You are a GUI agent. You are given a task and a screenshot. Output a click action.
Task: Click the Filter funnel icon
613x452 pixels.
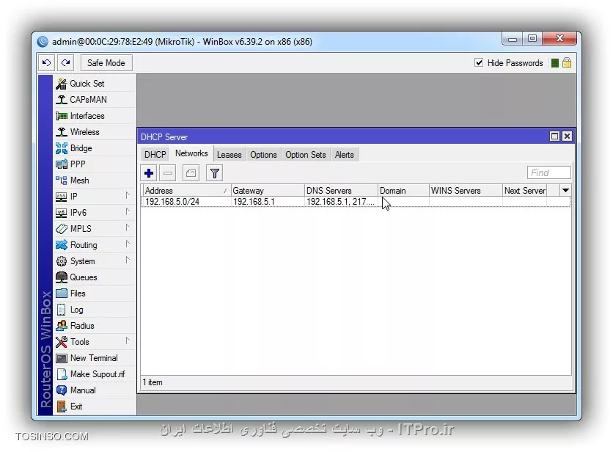(214, 173)
